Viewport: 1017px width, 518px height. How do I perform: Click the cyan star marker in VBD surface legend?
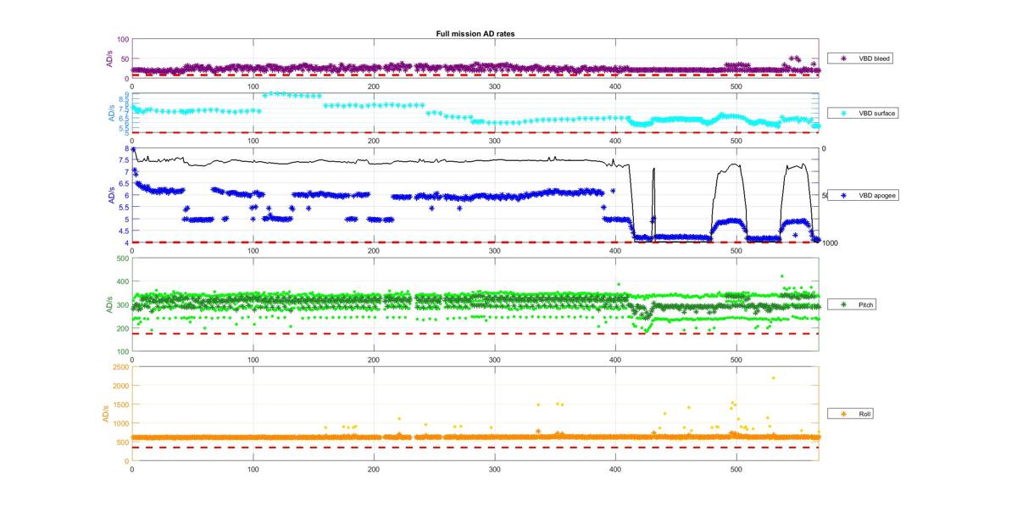coord(844,113)
